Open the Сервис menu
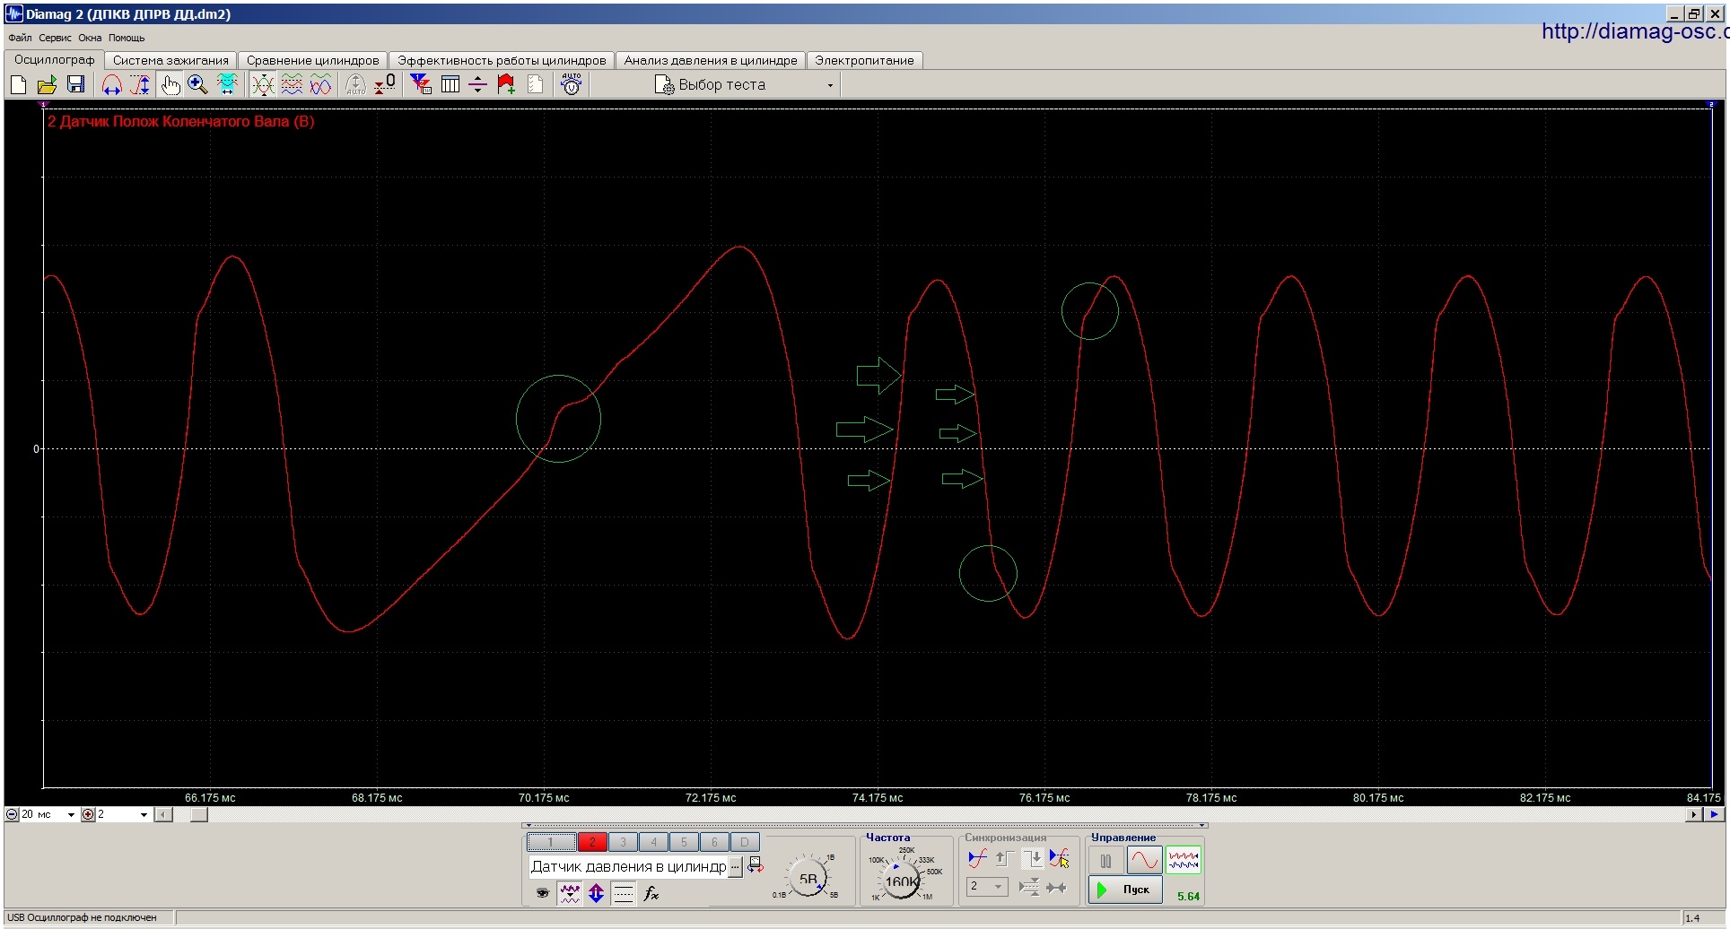 55,38
